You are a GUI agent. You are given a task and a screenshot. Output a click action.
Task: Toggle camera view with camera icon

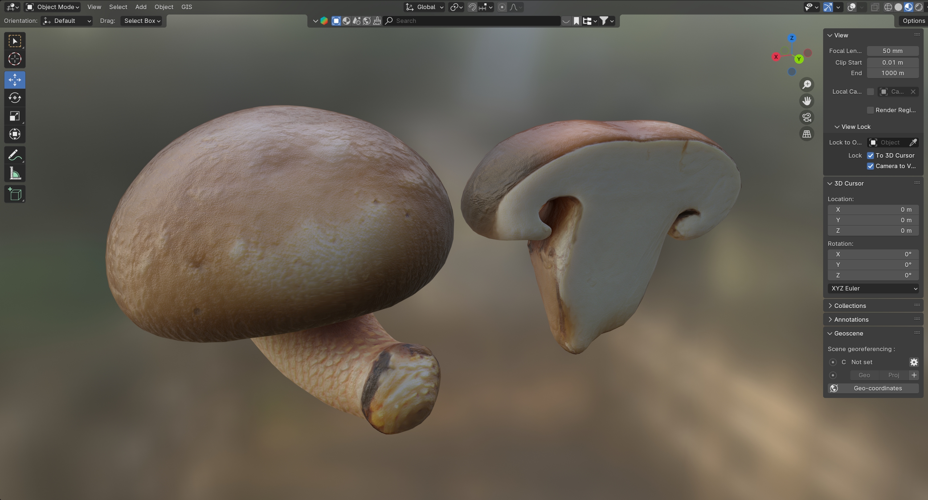click(806, 117)
